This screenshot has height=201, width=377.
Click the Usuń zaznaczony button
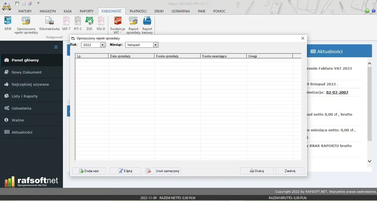pyautogui.click(x=163, y=171)
